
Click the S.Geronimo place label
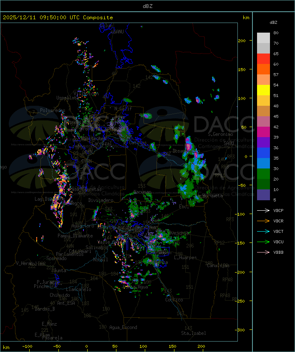[220, 134]
